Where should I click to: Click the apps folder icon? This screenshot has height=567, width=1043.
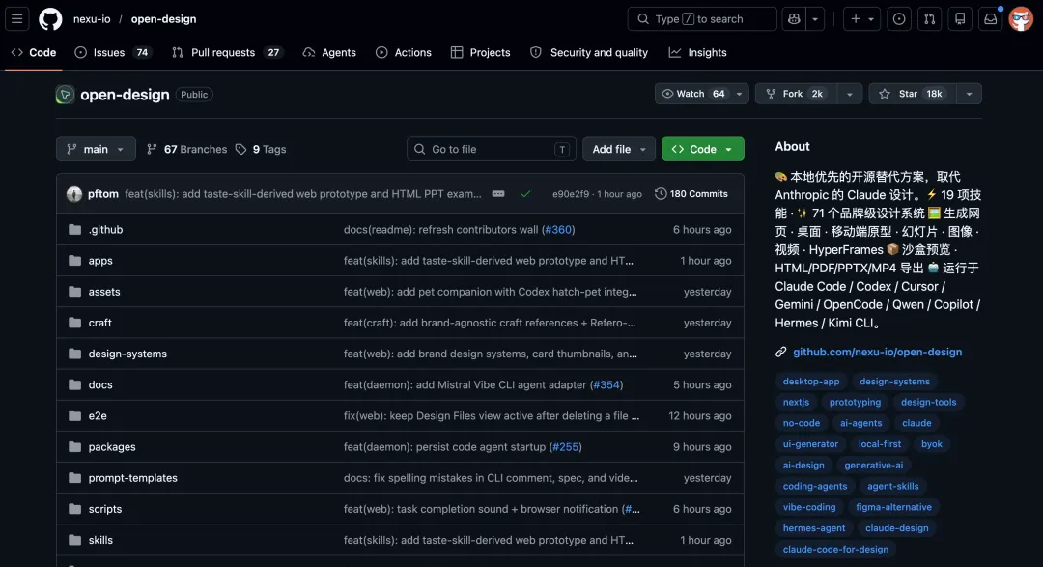tap(74, 260)
